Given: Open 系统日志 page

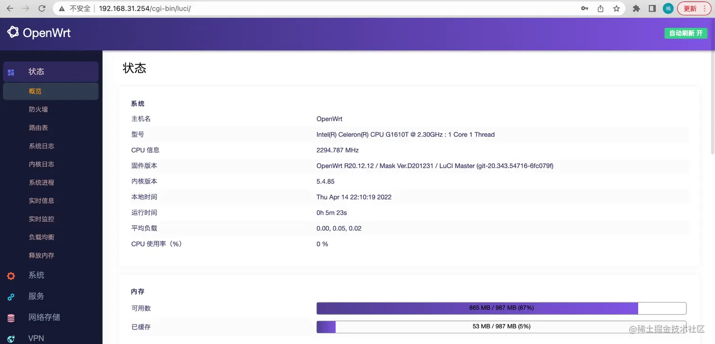Looking at the screenshot, I should click(x=42, y=146).
